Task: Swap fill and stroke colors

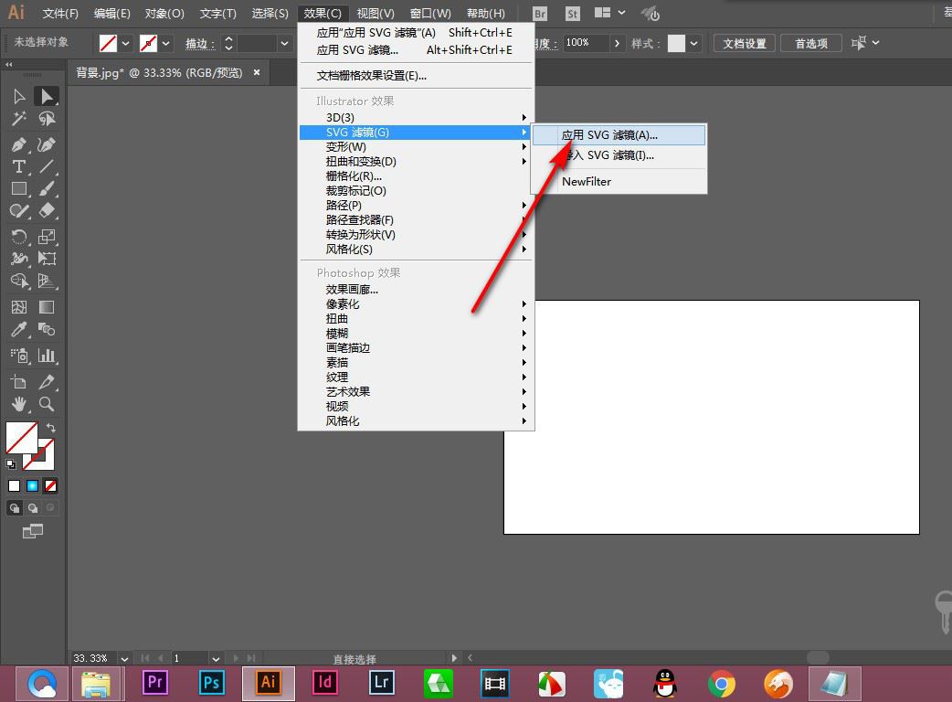Action: [52, 428]
